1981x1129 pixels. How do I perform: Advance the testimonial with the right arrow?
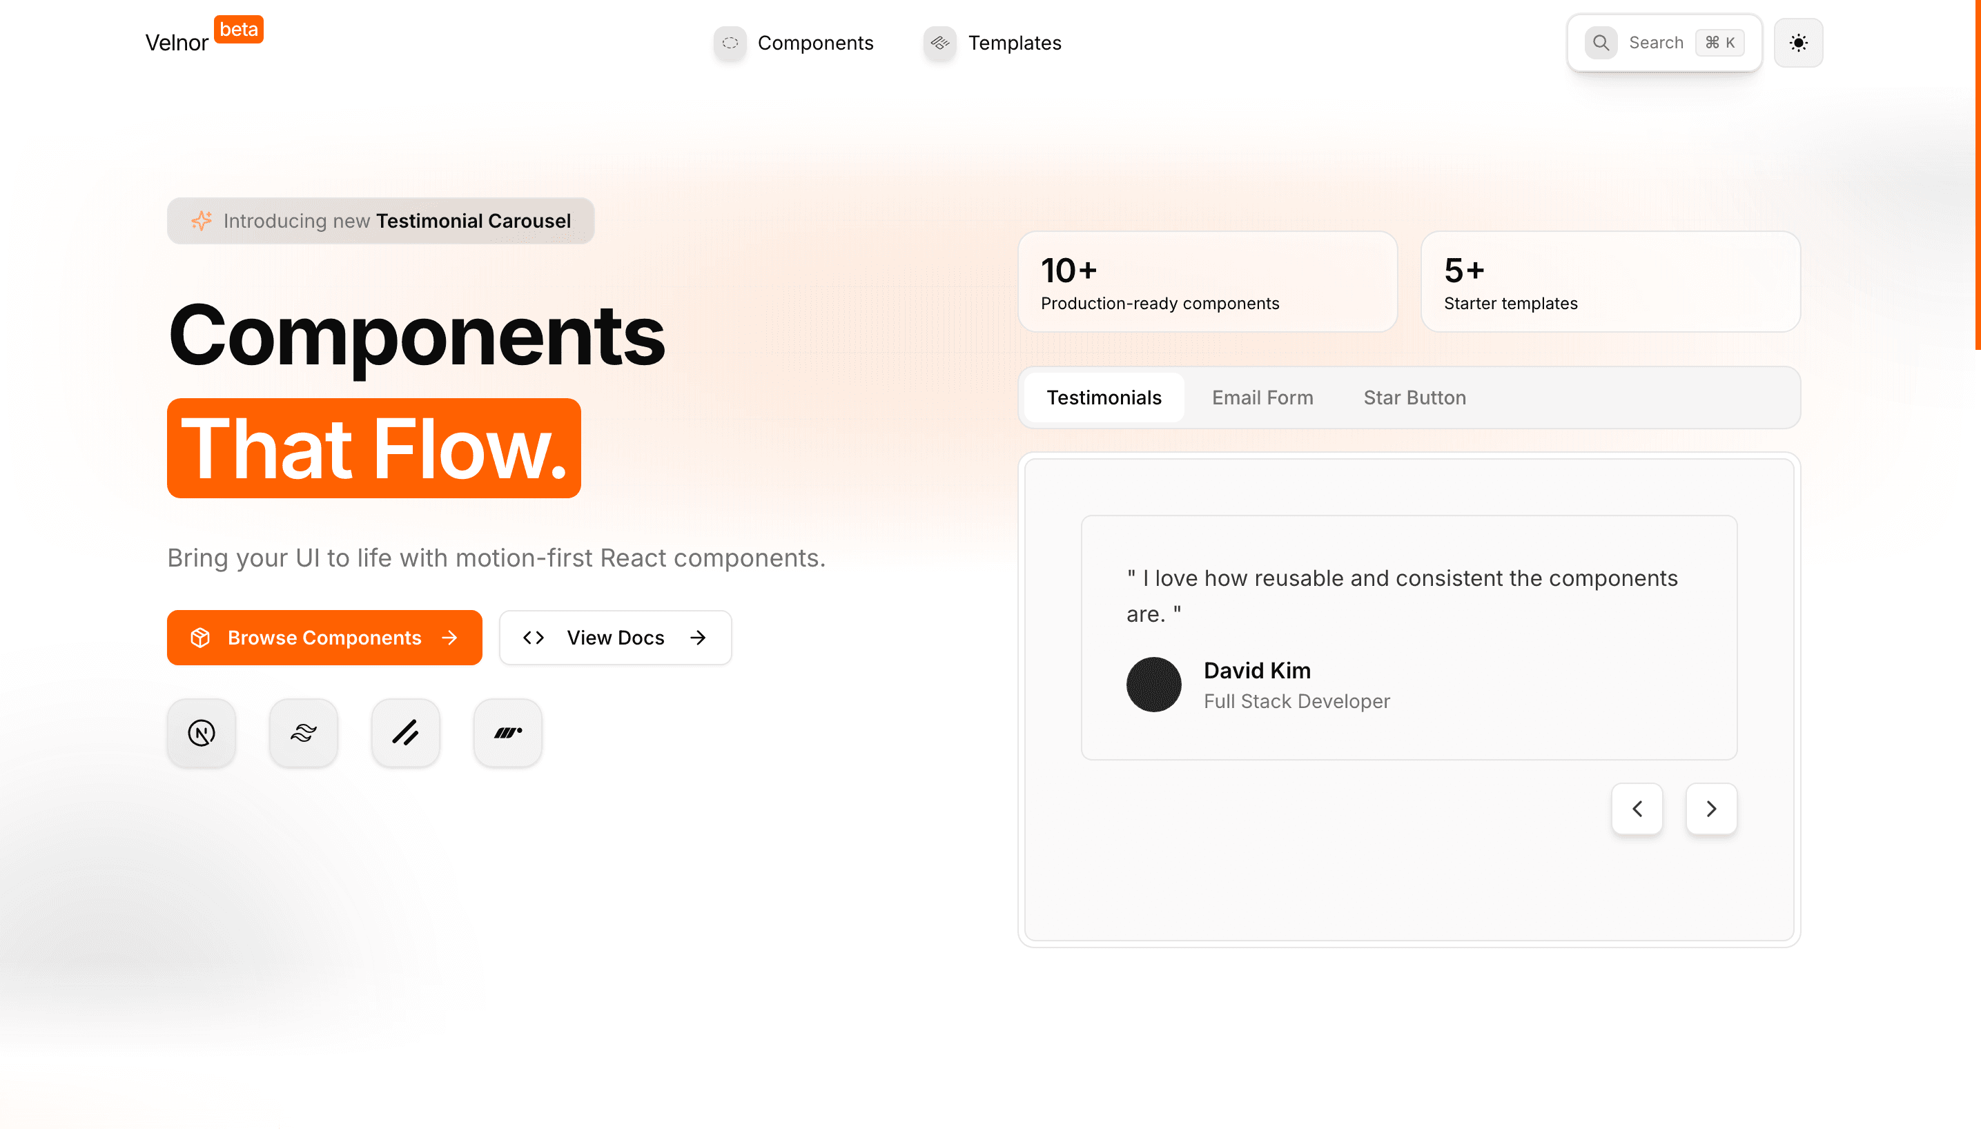click(1712, 809)
